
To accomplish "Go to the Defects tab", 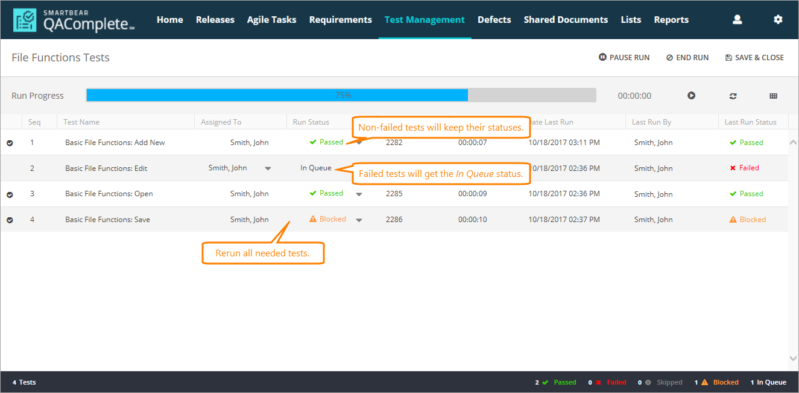I will 494,20.
